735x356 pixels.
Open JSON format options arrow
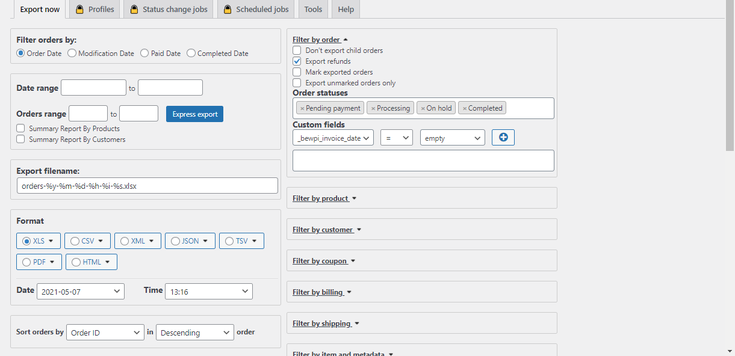click(205, 241)
